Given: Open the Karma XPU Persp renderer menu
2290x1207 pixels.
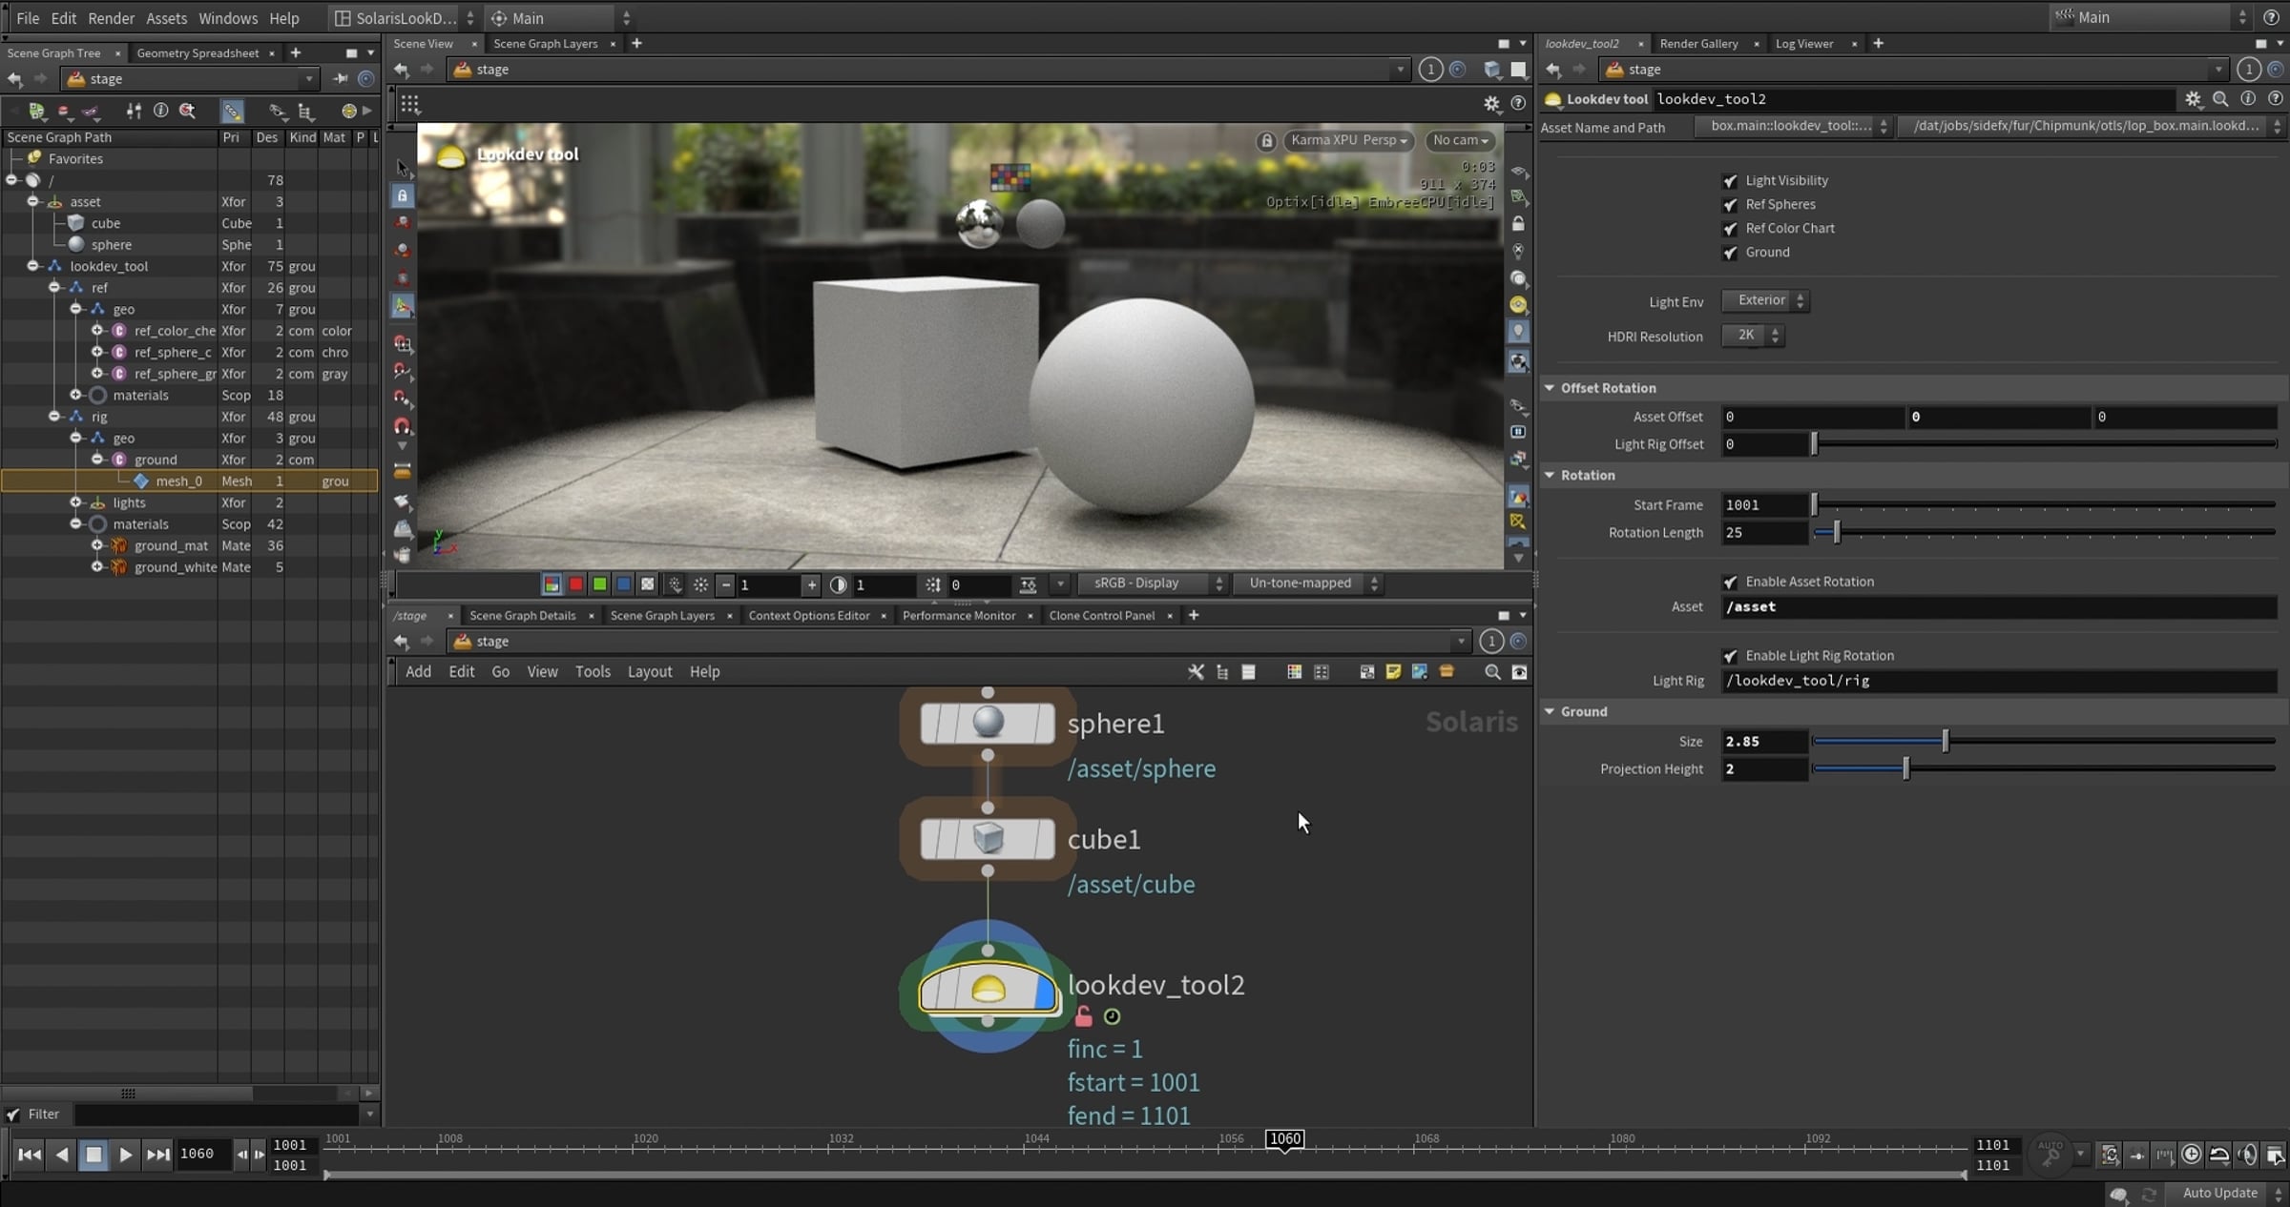Looking at the screenshot, I should (x=1348, y=141).
